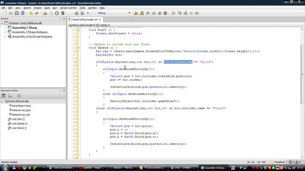
Task: Click the Assembly-CSharp taskbar button
Action: tap(213, 168)
